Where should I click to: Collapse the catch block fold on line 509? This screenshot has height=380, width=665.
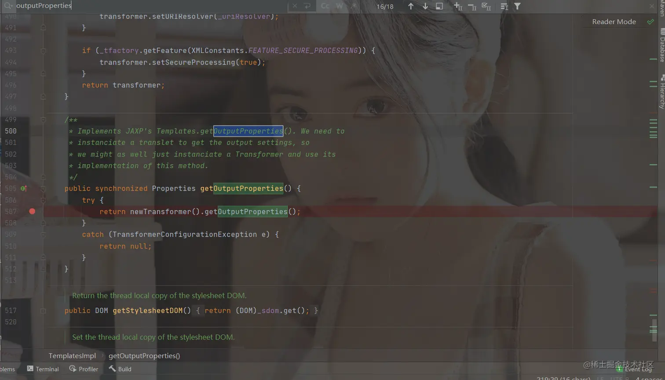coord(43,235)
